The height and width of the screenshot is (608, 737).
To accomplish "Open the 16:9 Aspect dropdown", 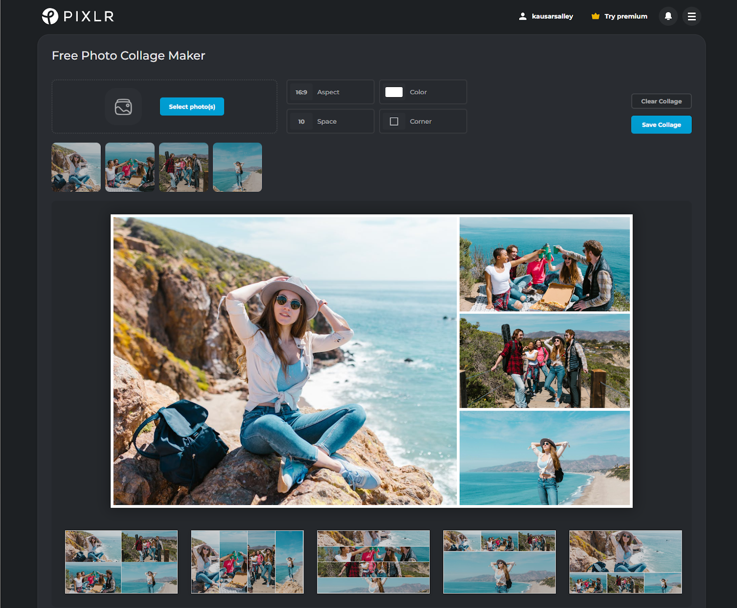I will point(330,92).
